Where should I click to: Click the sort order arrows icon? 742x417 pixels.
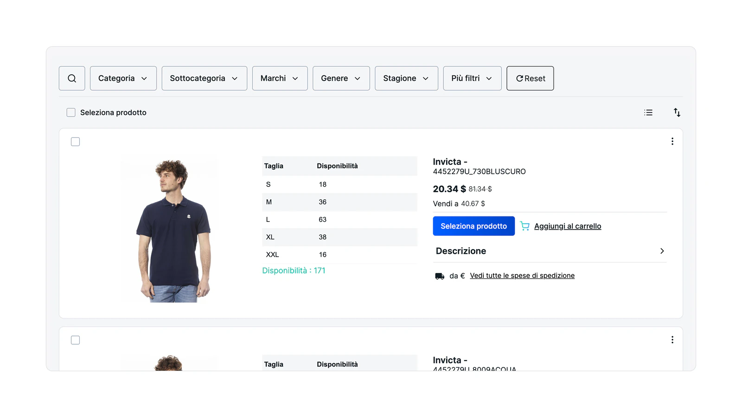click(677, 113)
